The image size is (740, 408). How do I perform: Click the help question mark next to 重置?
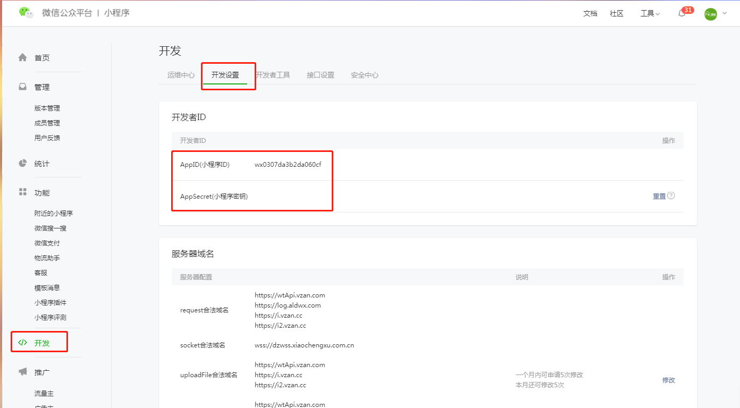click(x=671, y=195)
